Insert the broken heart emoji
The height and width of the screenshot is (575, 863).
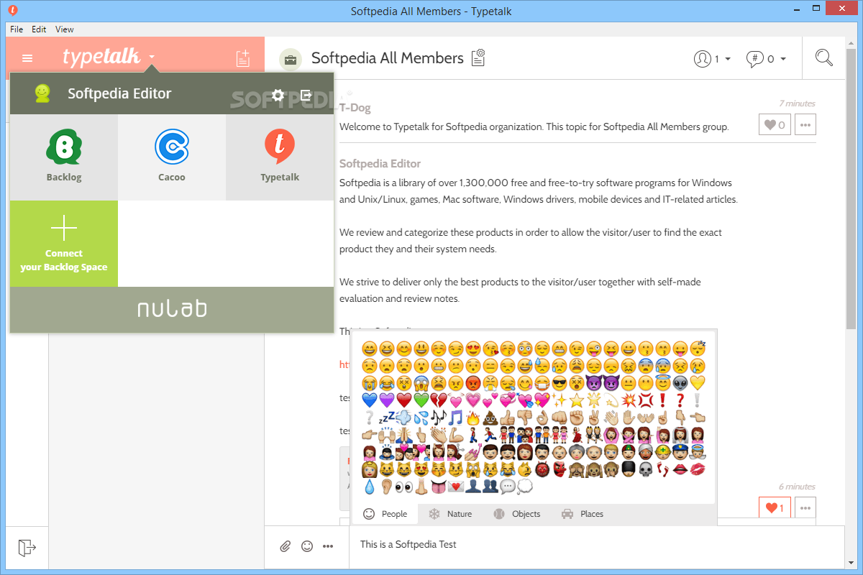coord(439,400)
